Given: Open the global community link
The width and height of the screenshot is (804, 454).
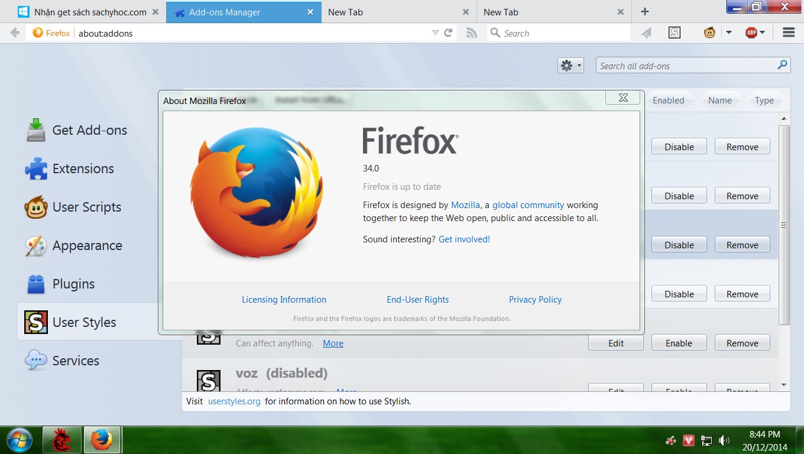Looking at the screenshot, I should [x=528, y=205].
